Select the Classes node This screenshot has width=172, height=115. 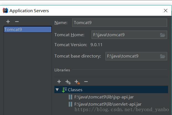click(111, 90)
